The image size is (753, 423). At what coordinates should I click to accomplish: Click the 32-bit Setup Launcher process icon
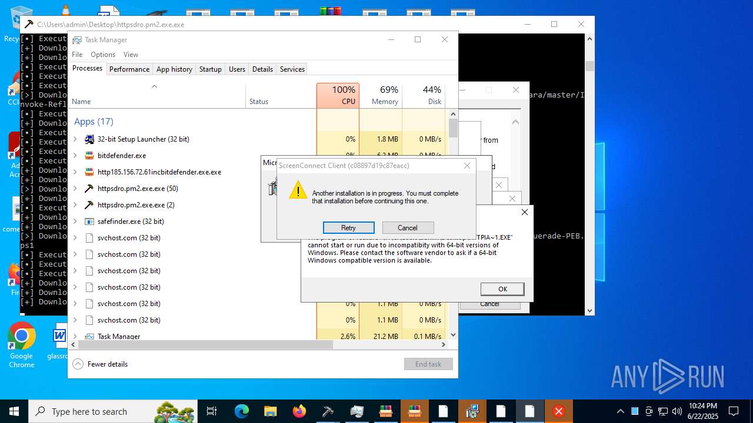(x=89, y=139)
